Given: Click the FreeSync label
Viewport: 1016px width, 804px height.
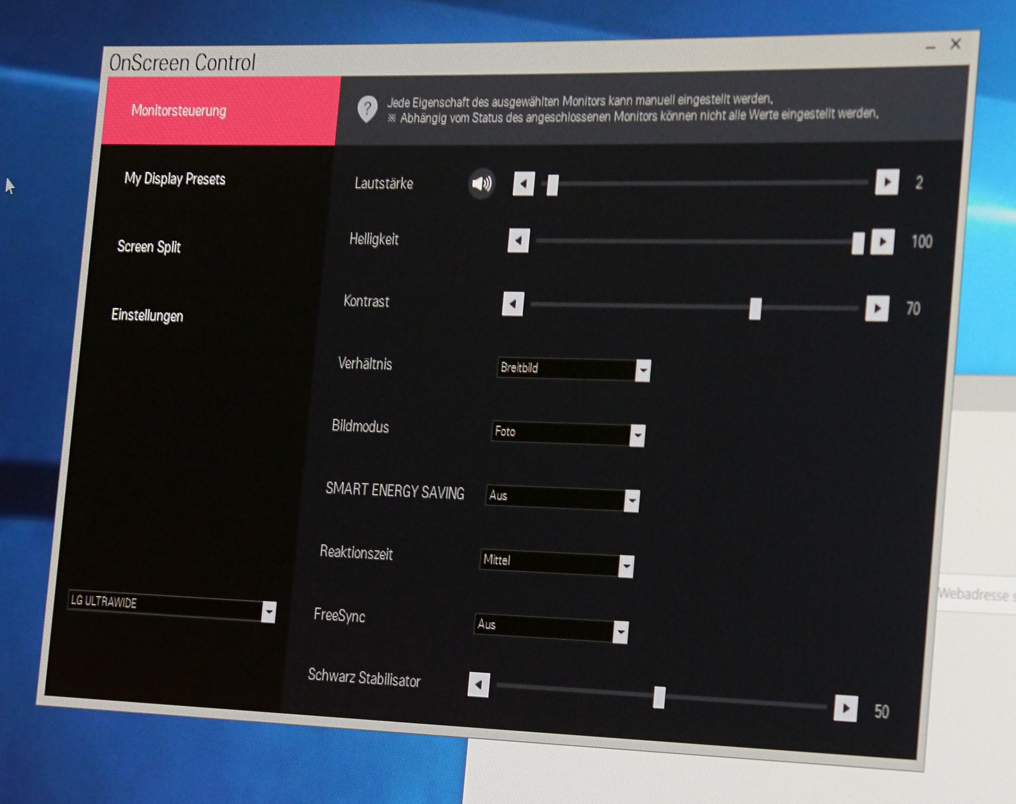Looking at the screenshot, I should (339, 616).
